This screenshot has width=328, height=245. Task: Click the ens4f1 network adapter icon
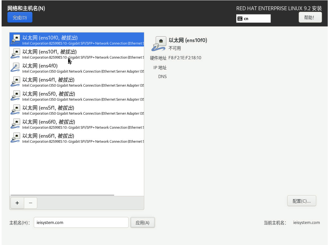(x=16, y=82)
